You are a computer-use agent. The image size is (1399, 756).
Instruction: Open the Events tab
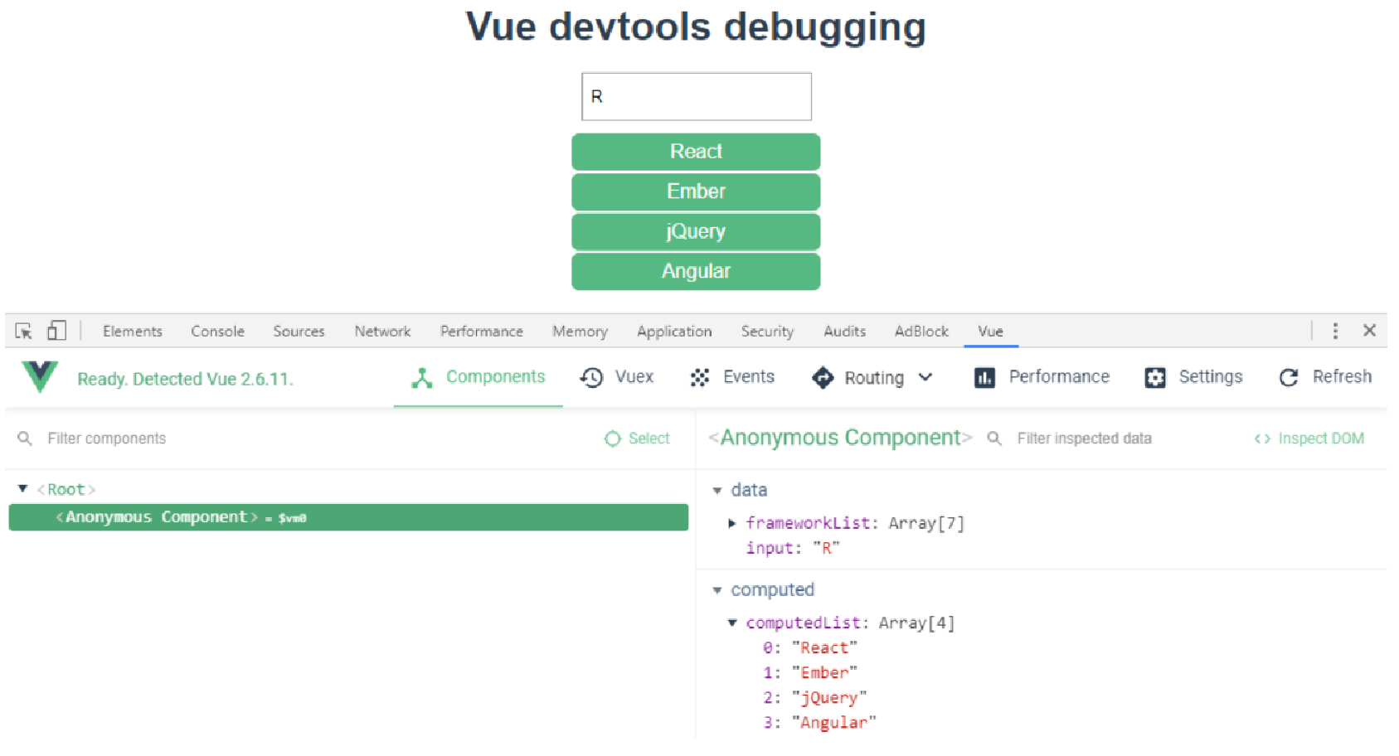tap(732, 377)
